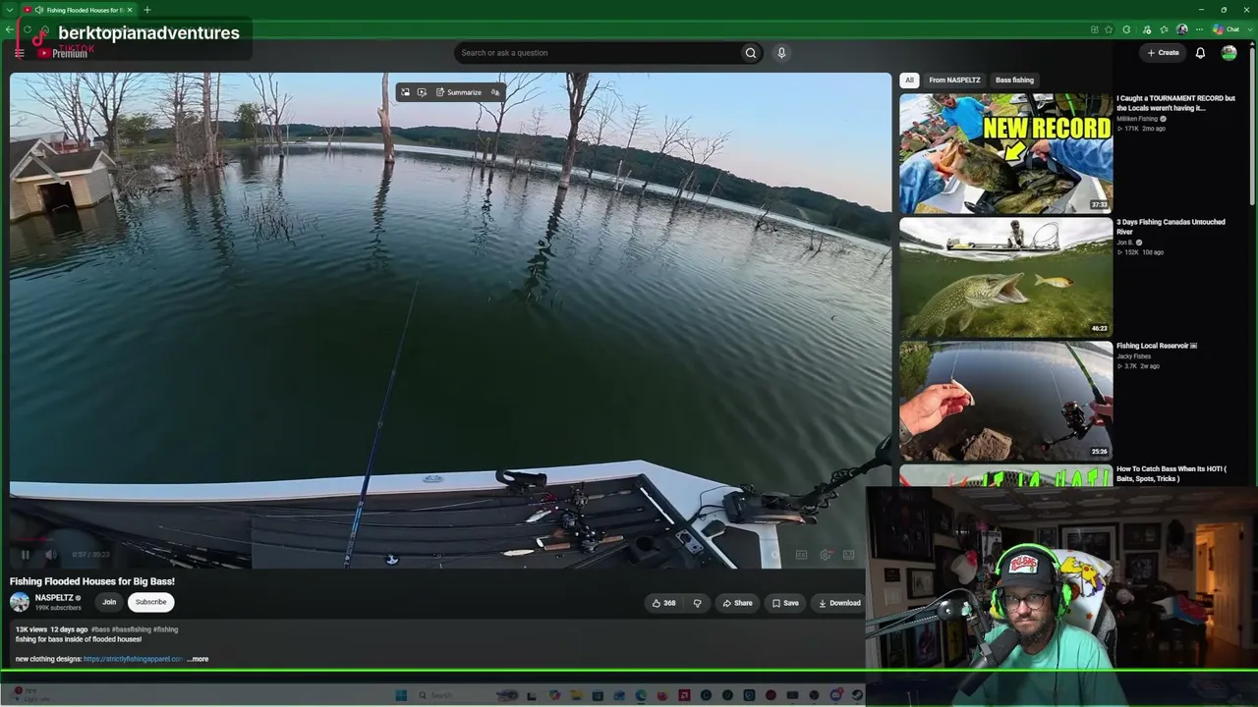
Task: Open the Milliken Fishing channel name
Action: coord(1137,119)
